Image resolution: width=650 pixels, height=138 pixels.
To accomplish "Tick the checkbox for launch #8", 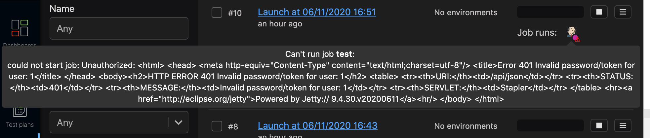I will pos(217,126).
